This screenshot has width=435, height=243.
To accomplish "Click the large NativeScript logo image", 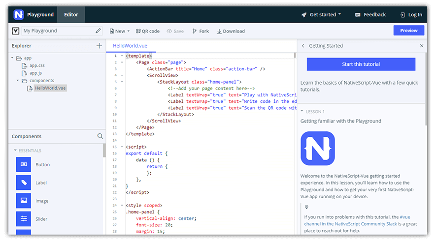I will point(318,148).
